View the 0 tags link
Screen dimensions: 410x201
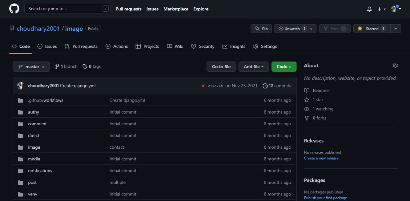(91, 66)
